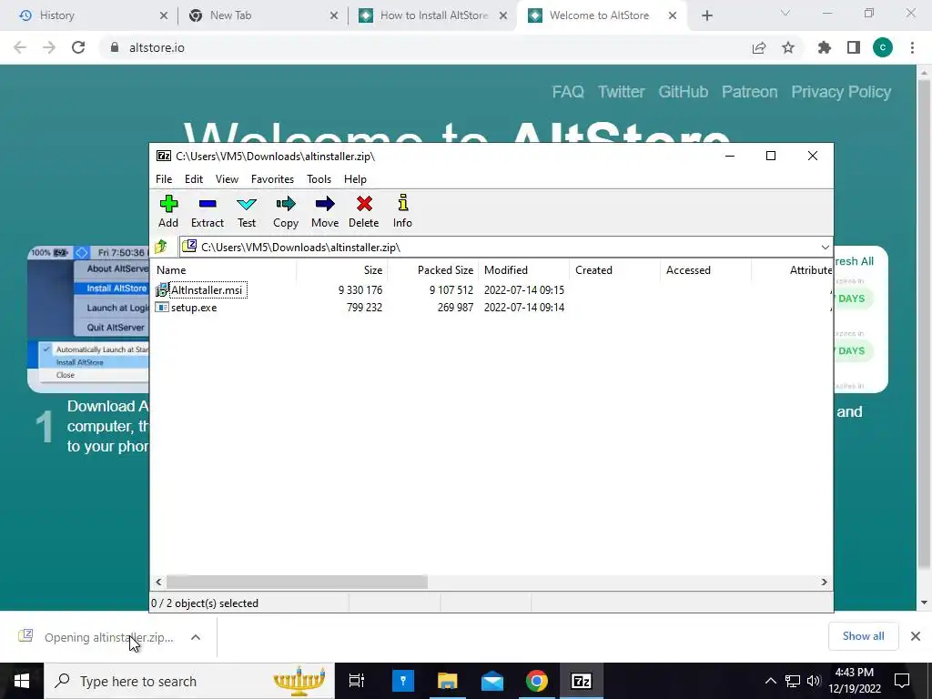Image resolution: width=932 pixels, height=699 pixels.
Task: Open the Tools menu
Action: (319, 179)
